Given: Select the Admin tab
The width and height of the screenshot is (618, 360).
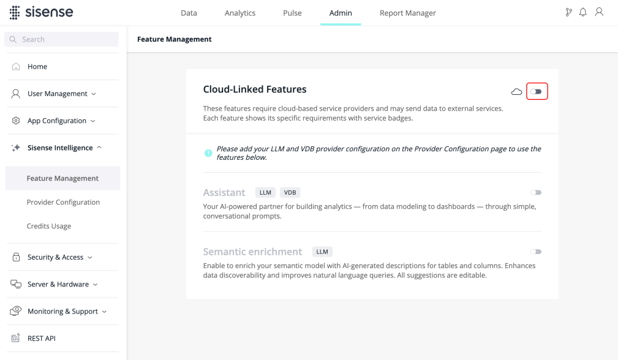Looking at the screenshot, I should [341, 13].
